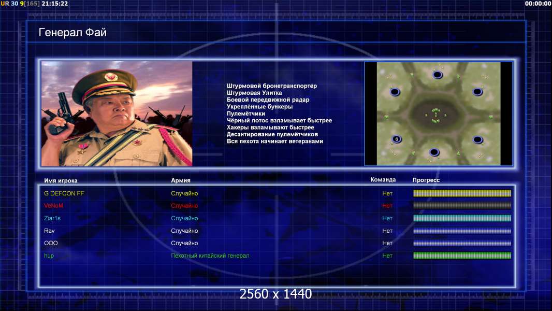Select player name 'G DEFCON FF'
Image resolution: width=552 pixels, height=311 pixels.
point(64,193)
